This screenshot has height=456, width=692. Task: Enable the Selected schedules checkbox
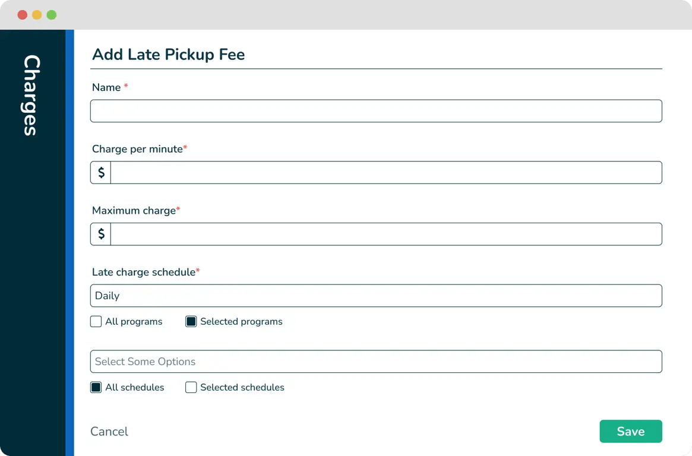191,388
